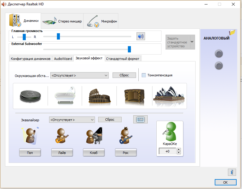The height and width of the screenshot is (189, 242).
Task: Enable the Тонкомпенсация checkbox
Action: (x=144, y=75)
